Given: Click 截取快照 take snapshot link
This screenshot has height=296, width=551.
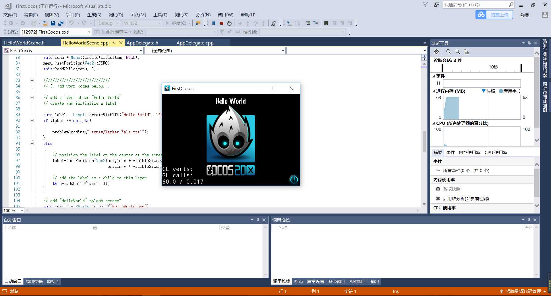Looking at the screenshot, I should click(x=452, y=189).
